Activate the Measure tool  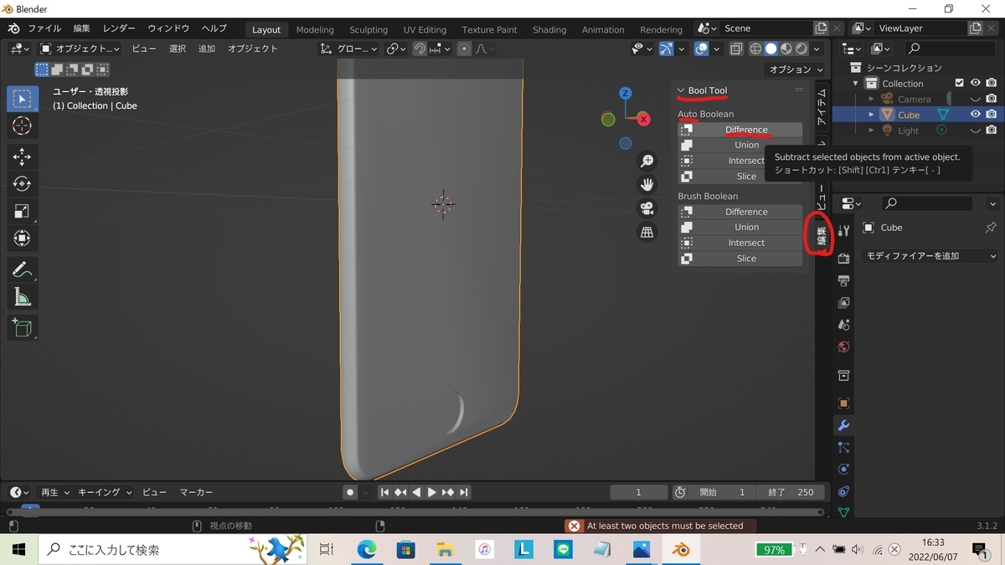point(23,297)
